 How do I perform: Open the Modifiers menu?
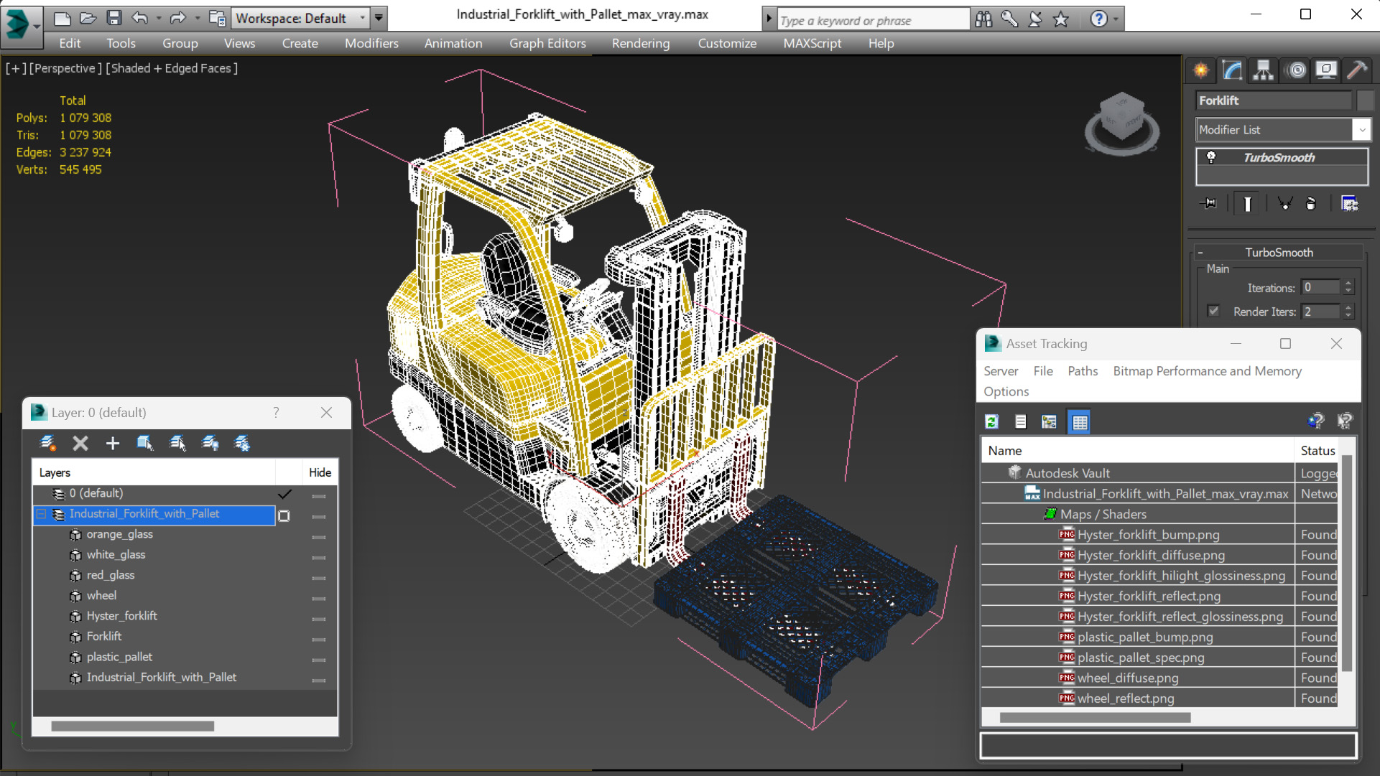click(371, 43)
